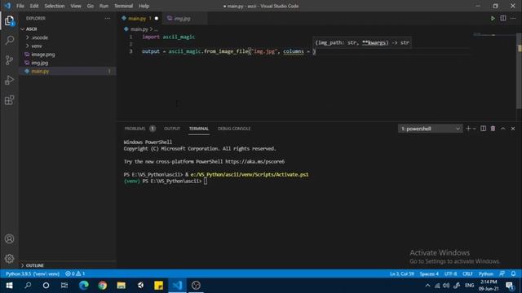Split the editor to the right
Viewport: 522px width, 293px height.
click(x=503, y=18)
